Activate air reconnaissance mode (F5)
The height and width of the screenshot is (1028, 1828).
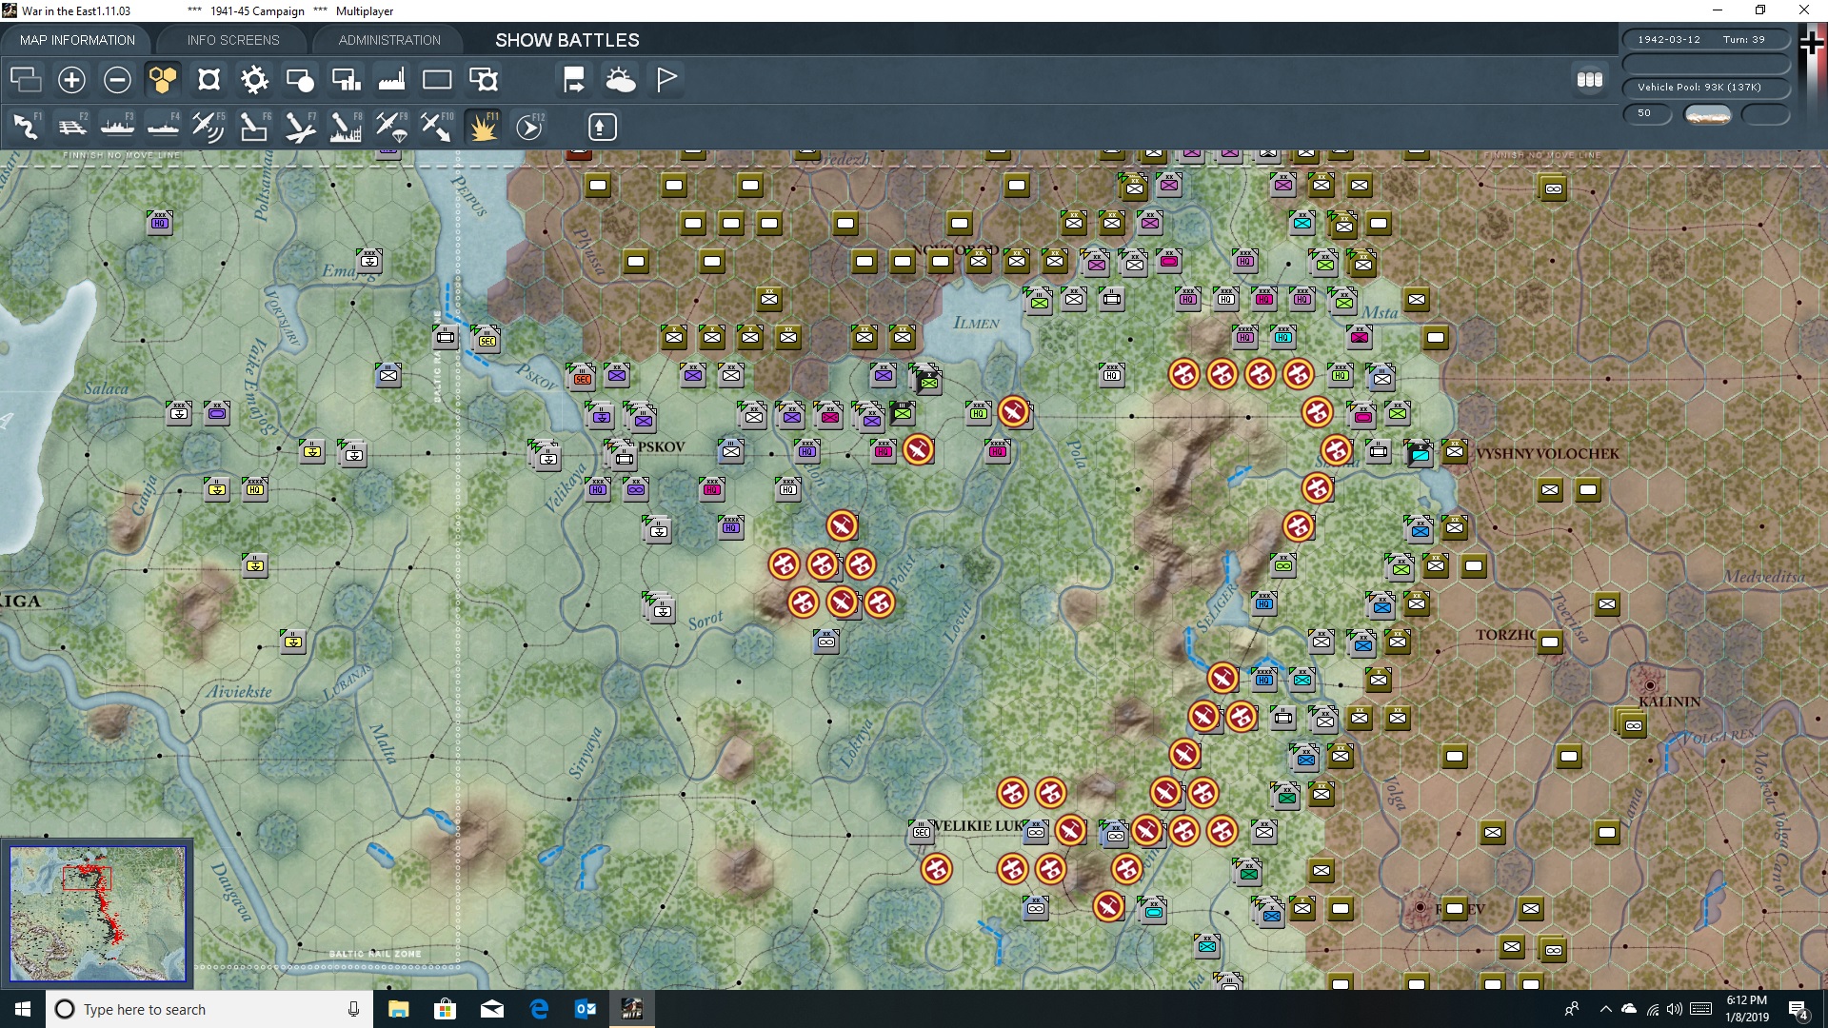tap(209, 127)
